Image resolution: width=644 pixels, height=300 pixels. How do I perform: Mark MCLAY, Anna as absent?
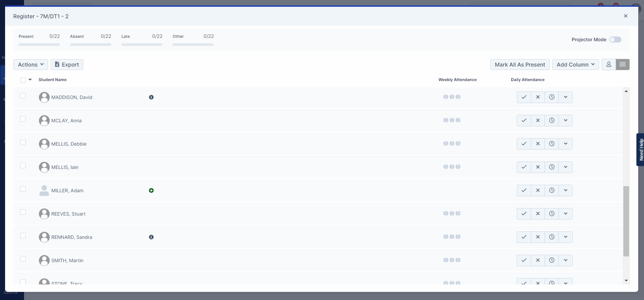point(538,121)
